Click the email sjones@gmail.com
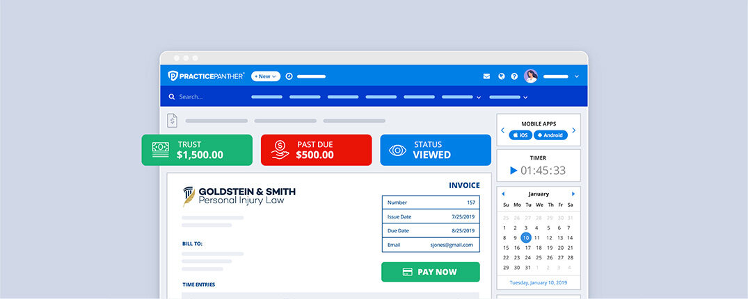Image resolution: width=748 pixels, height=299 pixels. pyautogui.click(x=451, y=245)
